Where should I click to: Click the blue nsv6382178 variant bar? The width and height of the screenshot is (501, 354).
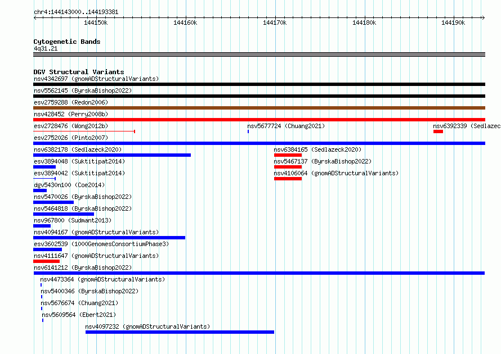(112, 155)
